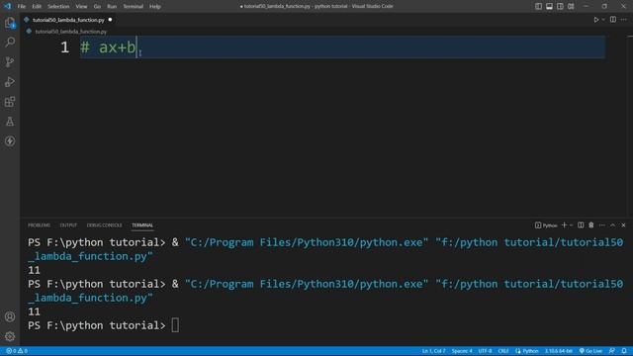This screenshot has height=356, width=633.
Task: Open the View menu
Action: click(x=81, y=7)
